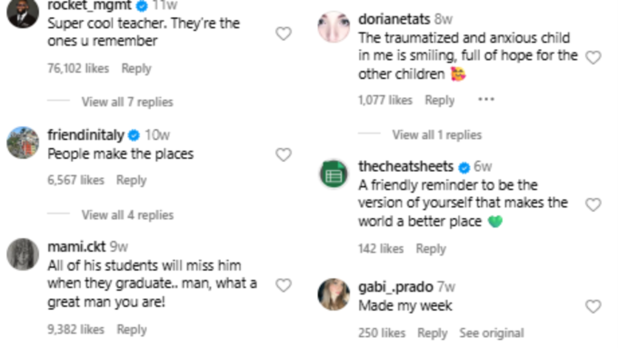Open the dorianetats username link
This screenshot has height=348, width=618.
[x=394, y=19]
